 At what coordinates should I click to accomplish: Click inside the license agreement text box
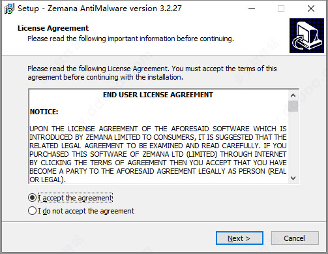tap(158, 136)
